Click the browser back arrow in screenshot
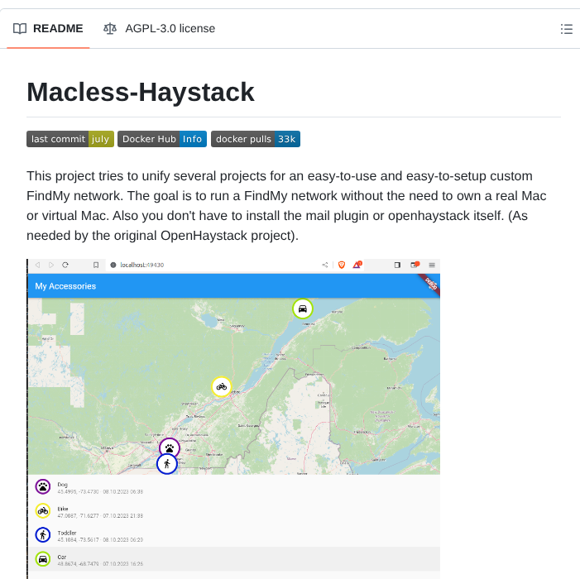Screen dimensions: 580x579 pyautogui.click(x=37, y=265)
